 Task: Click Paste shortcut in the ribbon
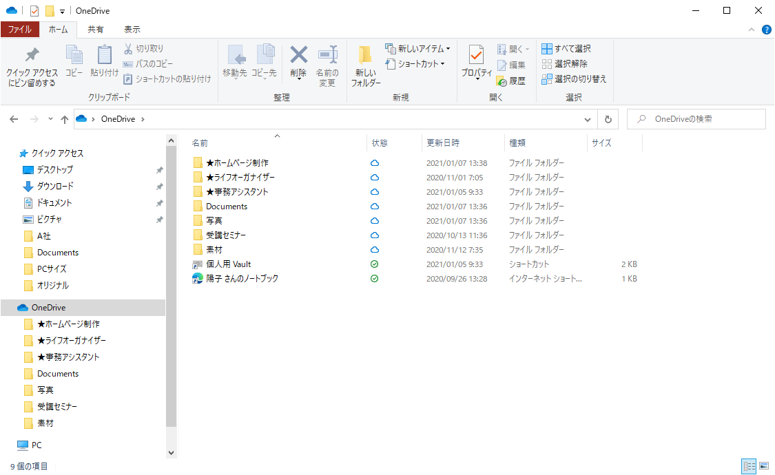[167, 79]
